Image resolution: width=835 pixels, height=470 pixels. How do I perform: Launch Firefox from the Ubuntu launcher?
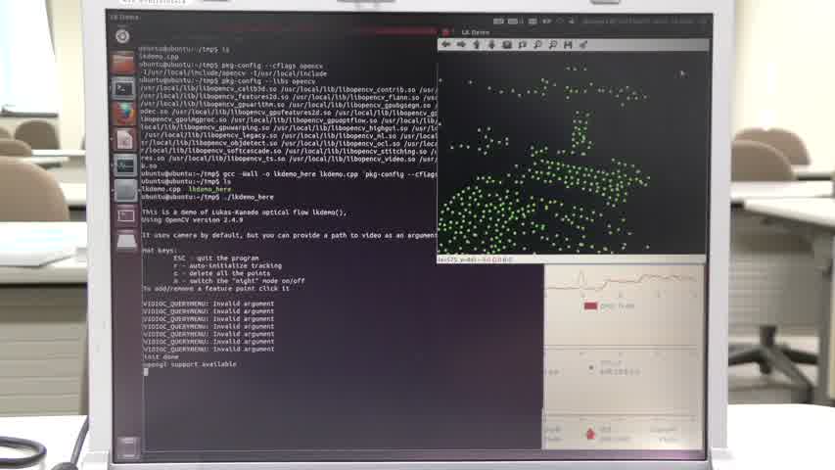(x=124, y=114)
